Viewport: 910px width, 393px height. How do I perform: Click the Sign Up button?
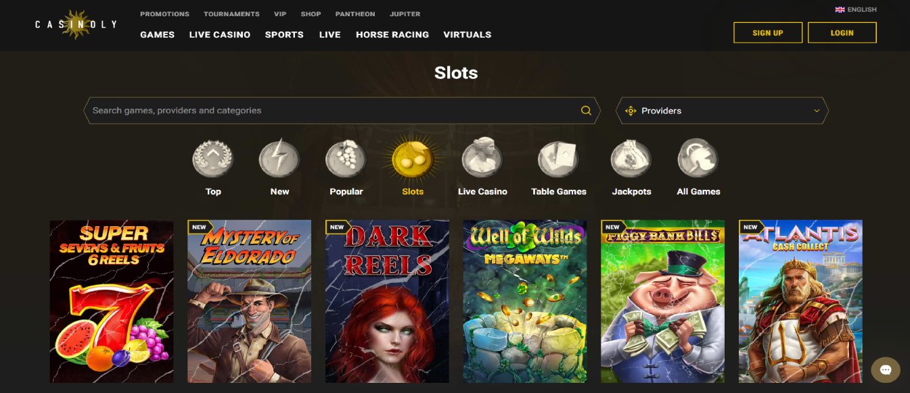(x=768, y=32)
